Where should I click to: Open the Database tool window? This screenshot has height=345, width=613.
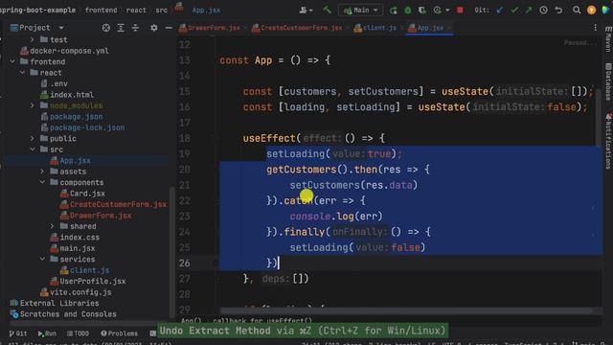(608, 81)
